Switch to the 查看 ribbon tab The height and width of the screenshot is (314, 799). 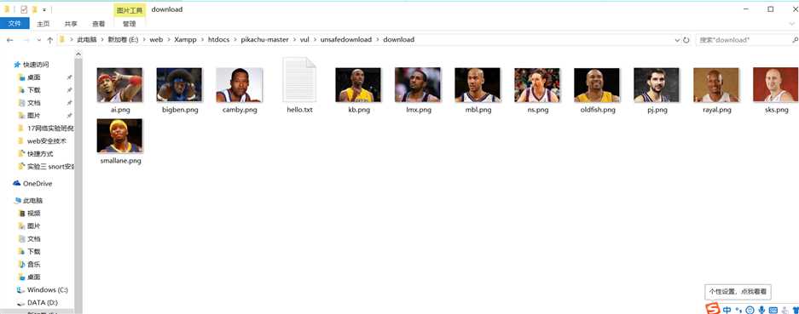pos(98,24)
